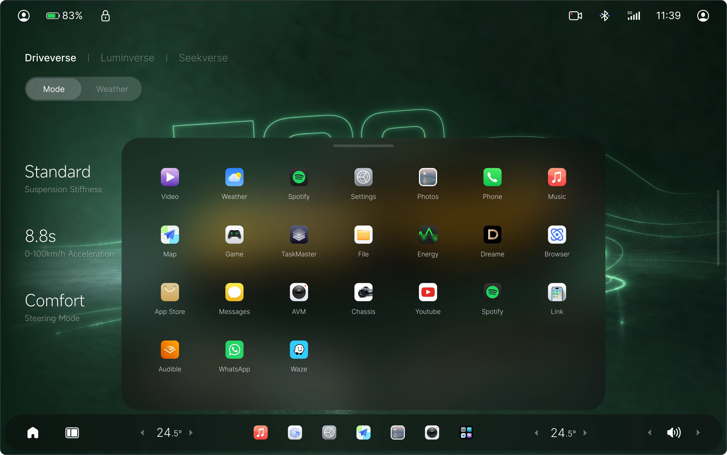727x455 pixels.
Task: Launch the Weather app icon
Action: coord(234,177)
